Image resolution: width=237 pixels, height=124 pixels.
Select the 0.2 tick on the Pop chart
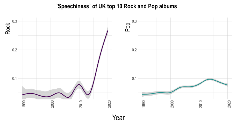coord(134,50)
